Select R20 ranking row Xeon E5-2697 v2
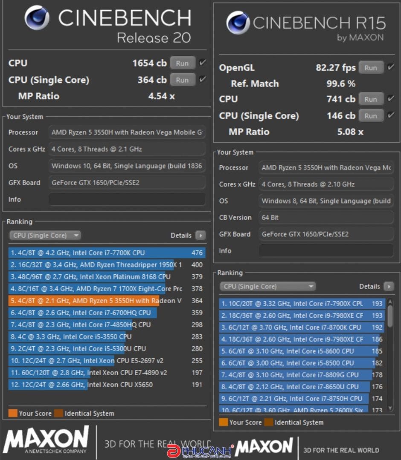 (107, 361)
